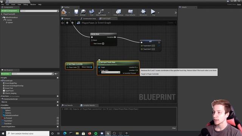Screen dimensions: 242x136
Task: Select Event Tick in My Blueprint
Action: tap(8, 88)
